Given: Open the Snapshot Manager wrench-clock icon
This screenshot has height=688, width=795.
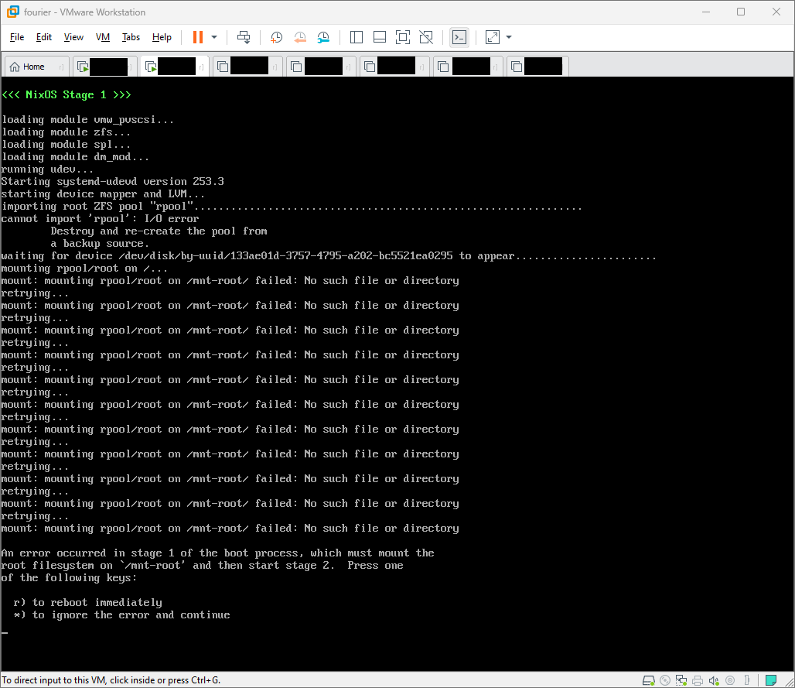Looking at the screenshot, I should coord(323,37).
